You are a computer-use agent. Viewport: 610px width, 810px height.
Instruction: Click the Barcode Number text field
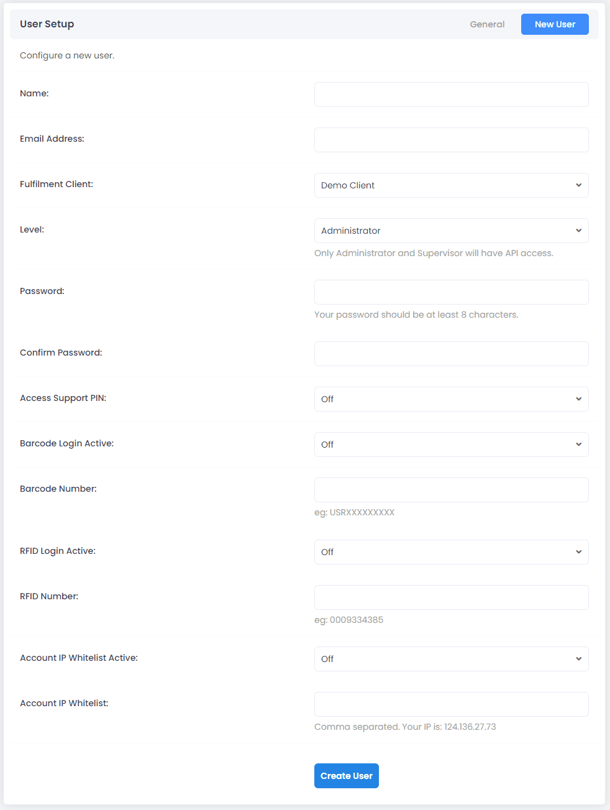pyautogui.click(x=452, y=490)
